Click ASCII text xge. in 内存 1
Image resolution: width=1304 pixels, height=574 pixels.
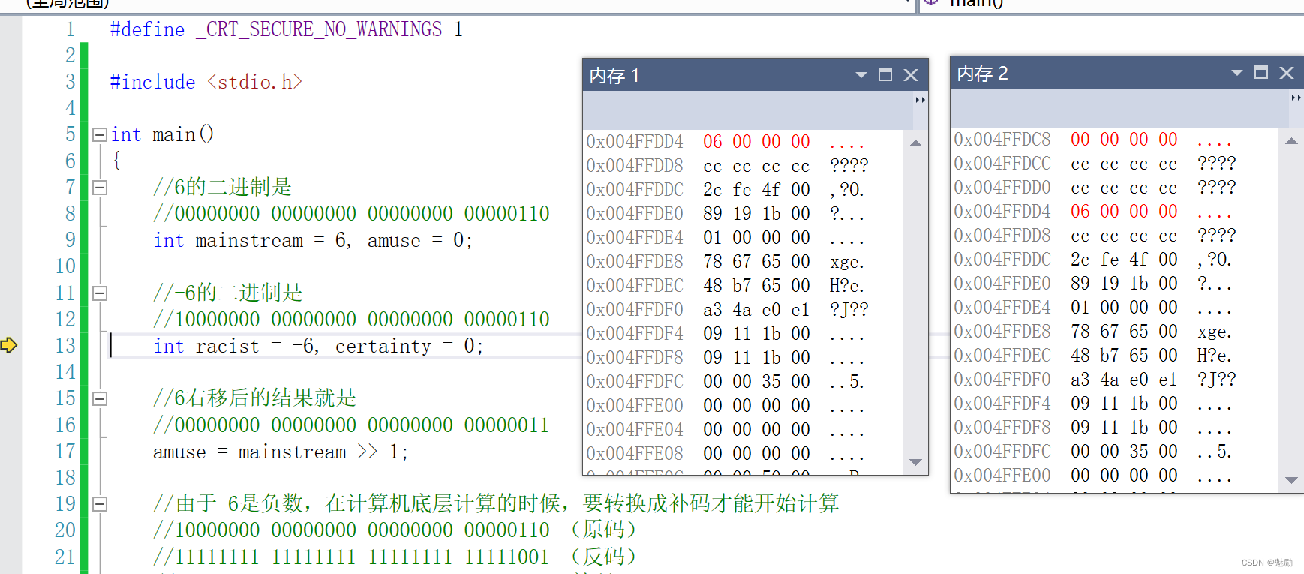click(x=847, y=262)
